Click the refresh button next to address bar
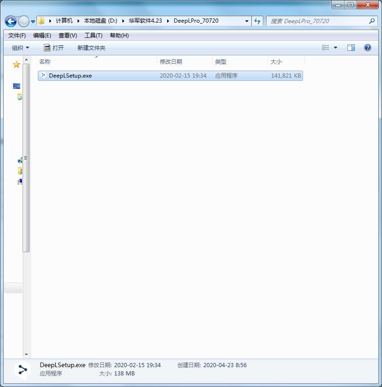Screen dimensions: 382x387 click(x=257, y=21)
